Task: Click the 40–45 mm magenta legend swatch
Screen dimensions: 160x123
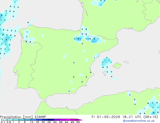Action: click(x=68, y=120)
